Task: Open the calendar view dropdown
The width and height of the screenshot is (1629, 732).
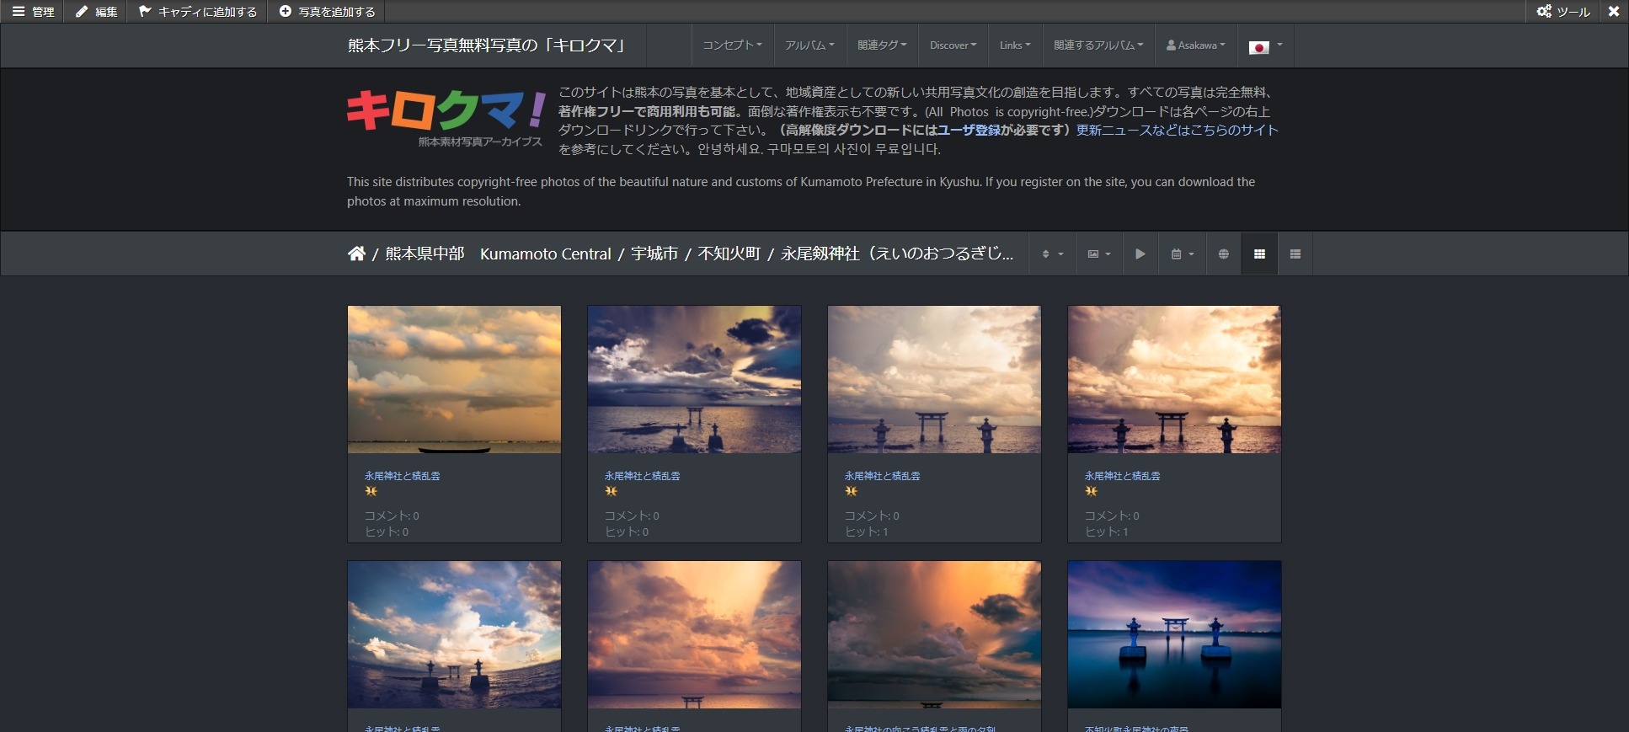Action: point(1182,254)
